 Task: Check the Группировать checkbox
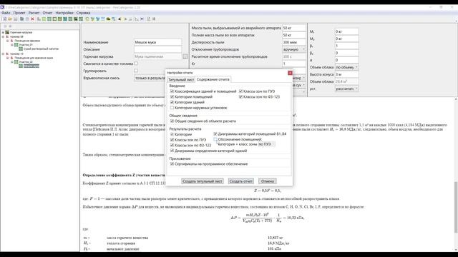[136, 71]
